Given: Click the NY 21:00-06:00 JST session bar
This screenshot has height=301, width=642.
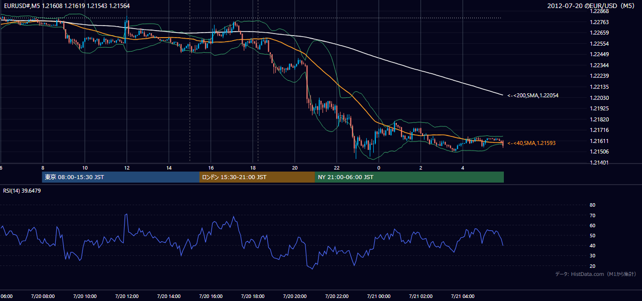Looking at the screenshot, I should [409, 177].
